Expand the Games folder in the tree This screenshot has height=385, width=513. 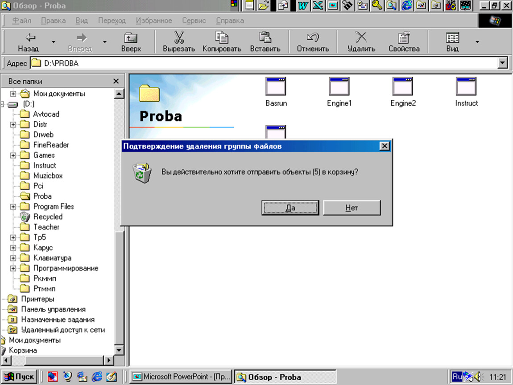[13, 155]
